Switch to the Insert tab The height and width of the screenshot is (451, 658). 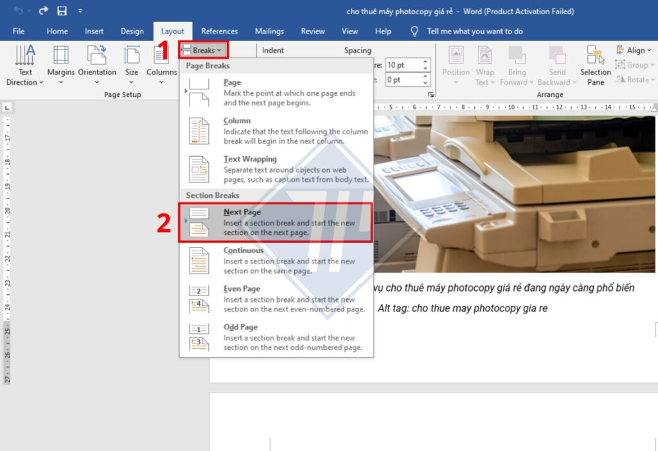(94, 31)
